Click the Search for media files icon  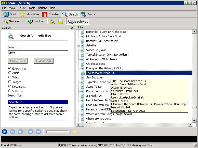[11, 37]
